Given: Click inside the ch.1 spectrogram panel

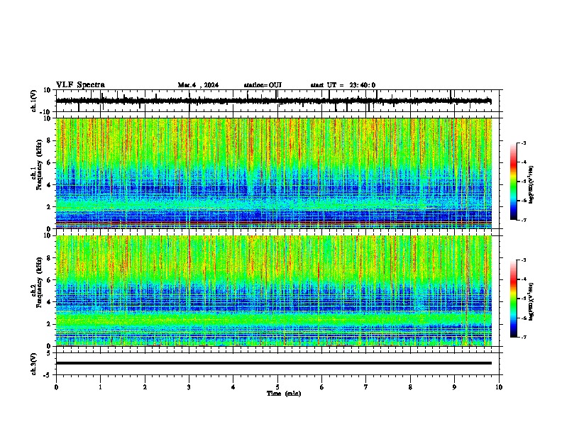Looking at the screenshot, I should click(274, 173).
